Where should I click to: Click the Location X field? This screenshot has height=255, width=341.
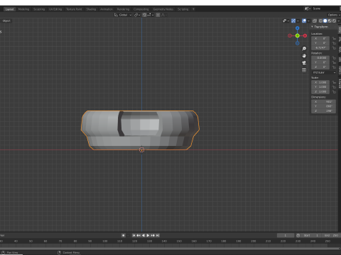click(320, 38)
